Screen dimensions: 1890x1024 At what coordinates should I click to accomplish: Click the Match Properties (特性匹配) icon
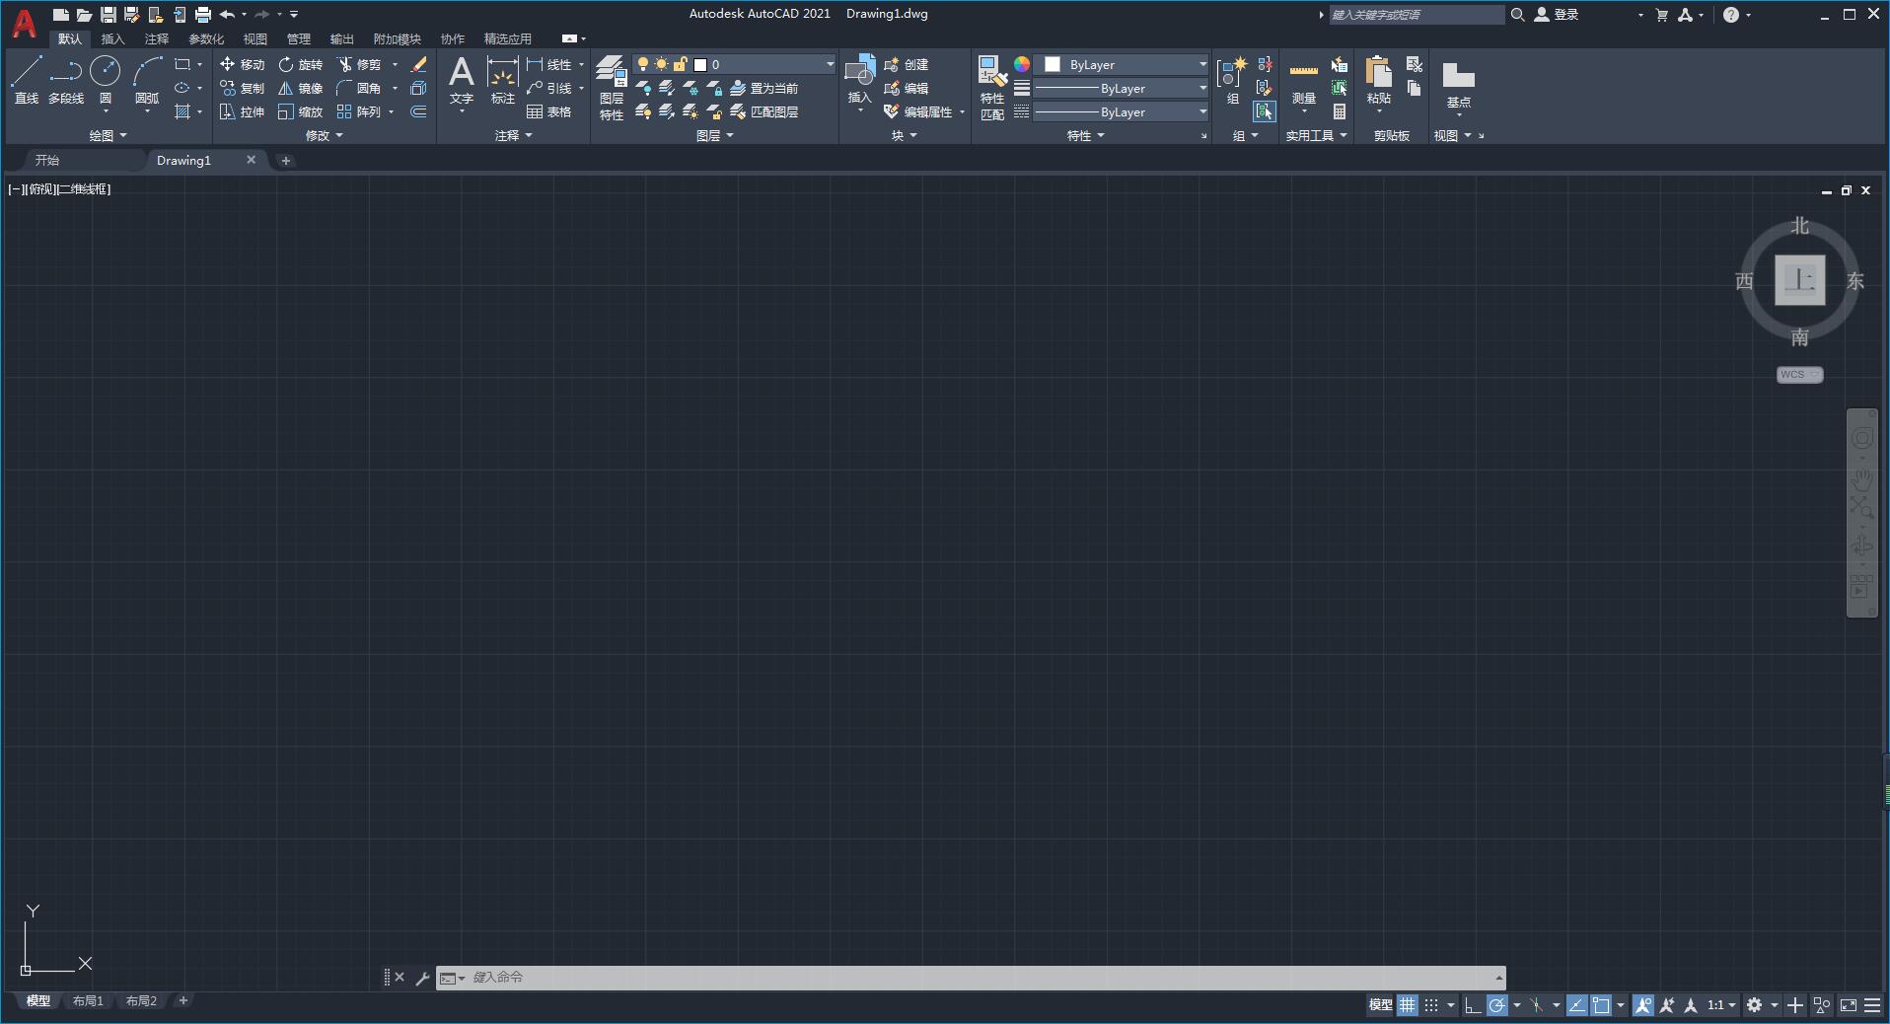click(990, 79)
